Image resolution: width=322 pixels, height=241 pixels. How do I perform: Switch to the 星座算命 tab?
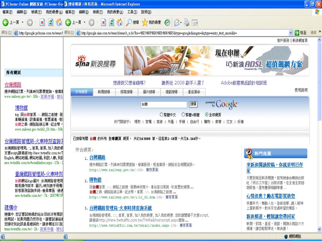(x=194, y=92)
